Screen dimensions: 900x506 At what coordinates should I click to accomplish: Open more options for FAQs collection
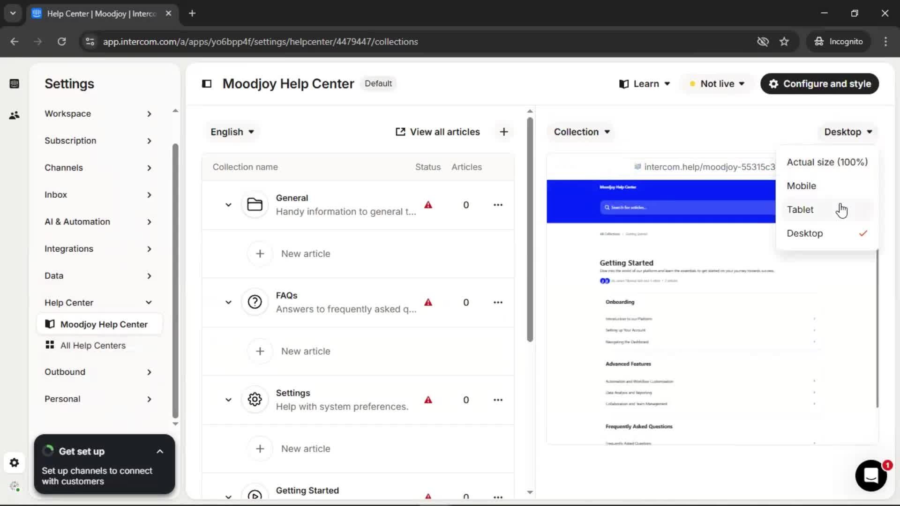(x=498, y=302)
